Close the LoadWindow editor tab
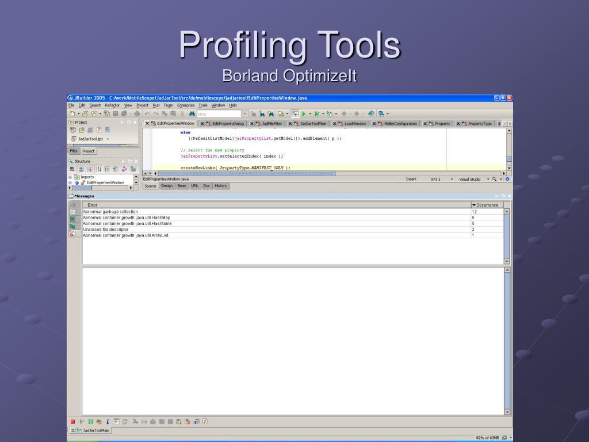This screenshot has width=589, height=442. 334,124
